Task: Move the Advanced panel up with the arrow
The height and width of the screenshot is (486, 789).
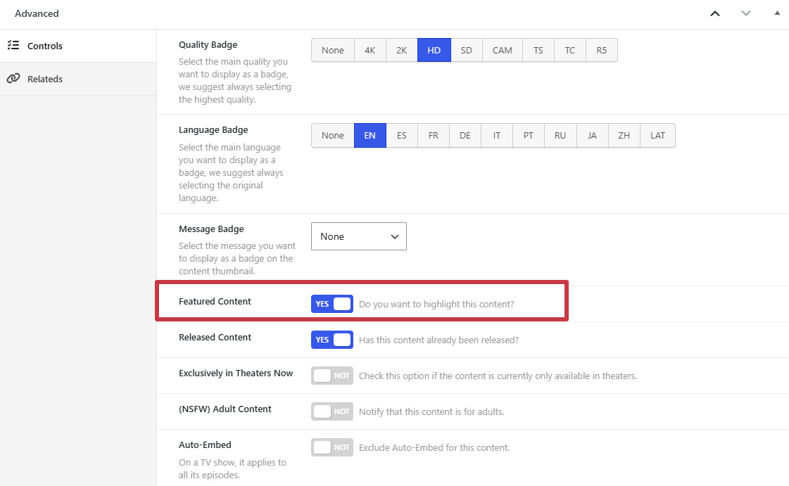Action: [x=714, y=13]
